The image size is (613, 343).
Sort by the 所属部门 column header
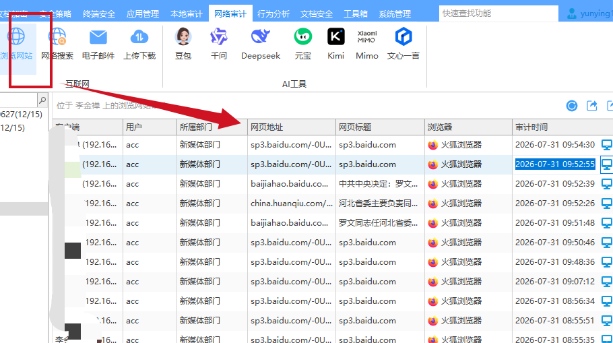212,127
